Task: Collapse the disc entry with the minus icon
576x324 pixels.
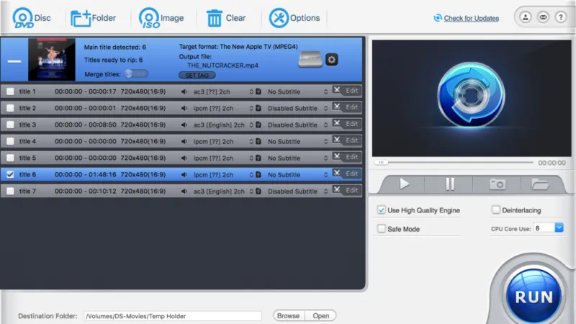Action: (x=14, y=61)
